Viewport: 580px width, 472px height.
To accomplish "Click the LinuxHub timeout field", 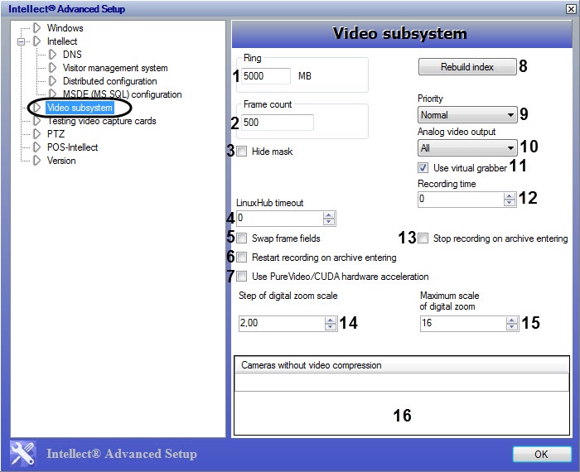I will coord(280,218).
